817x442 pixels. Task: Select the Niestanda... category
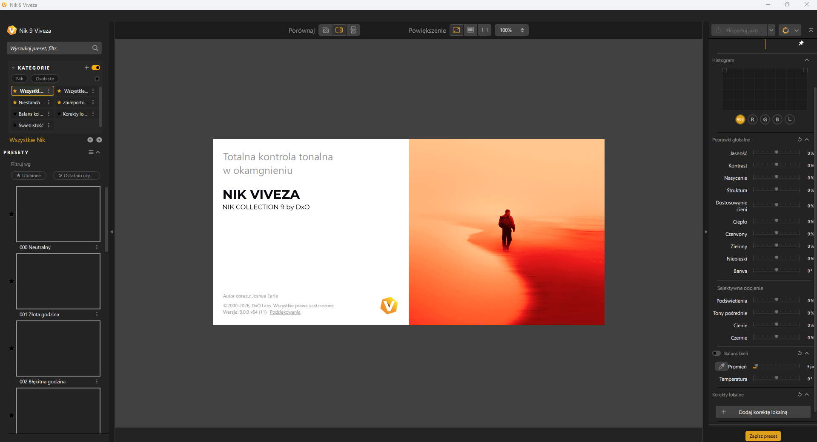click(x=31, y=102)
